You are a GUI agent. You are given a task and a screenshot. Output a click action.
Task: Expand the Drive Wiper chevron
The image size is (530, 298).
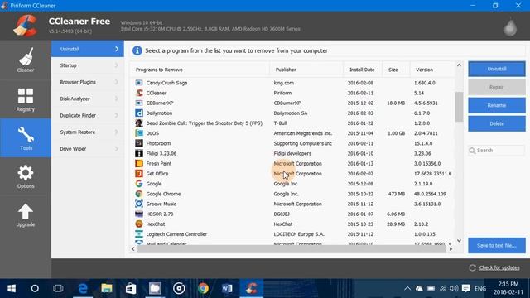(x=117, y=149)
